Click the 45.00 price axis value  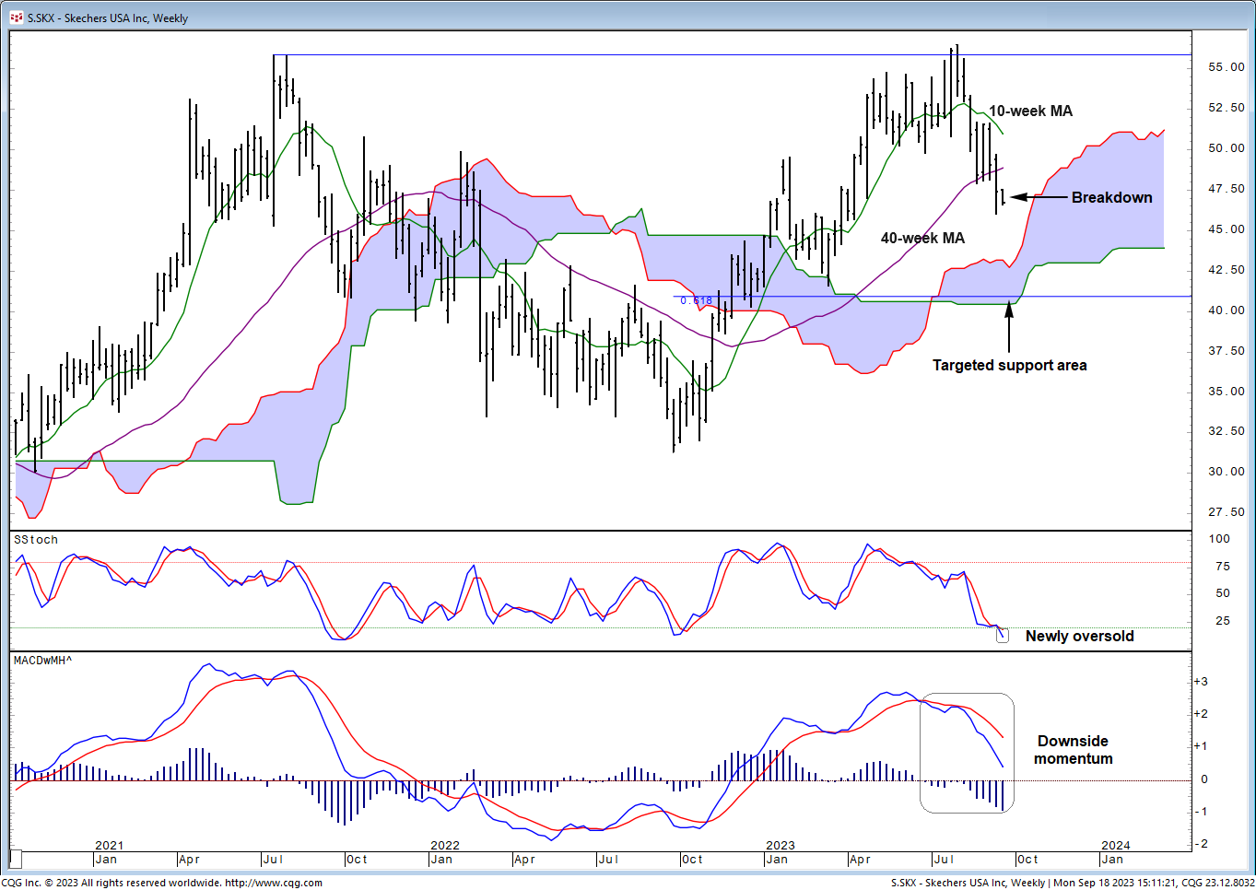1226,229
